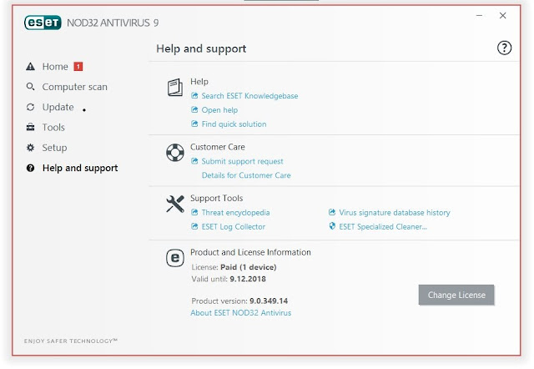The width and height of the screenshot is (534, 369).
Task: Open About ESET NOD32 Antivirus
Action: tap(241, 313)
